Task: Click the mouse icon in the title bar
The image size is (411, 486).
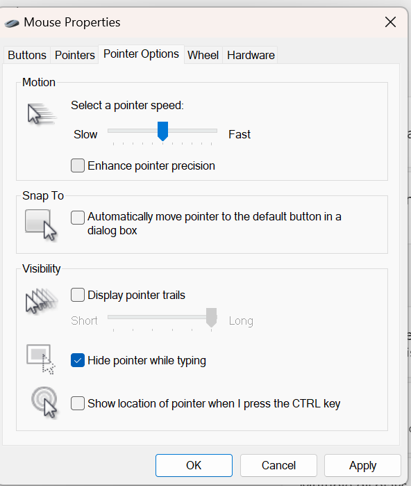Action: coord(12,23)
